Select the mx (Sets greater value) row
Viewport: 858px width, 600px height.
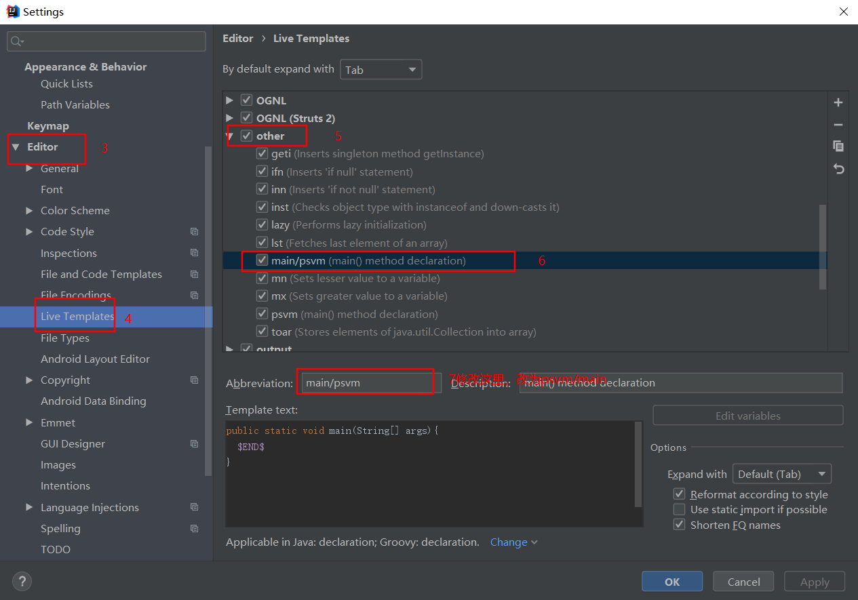coord(525,296)
